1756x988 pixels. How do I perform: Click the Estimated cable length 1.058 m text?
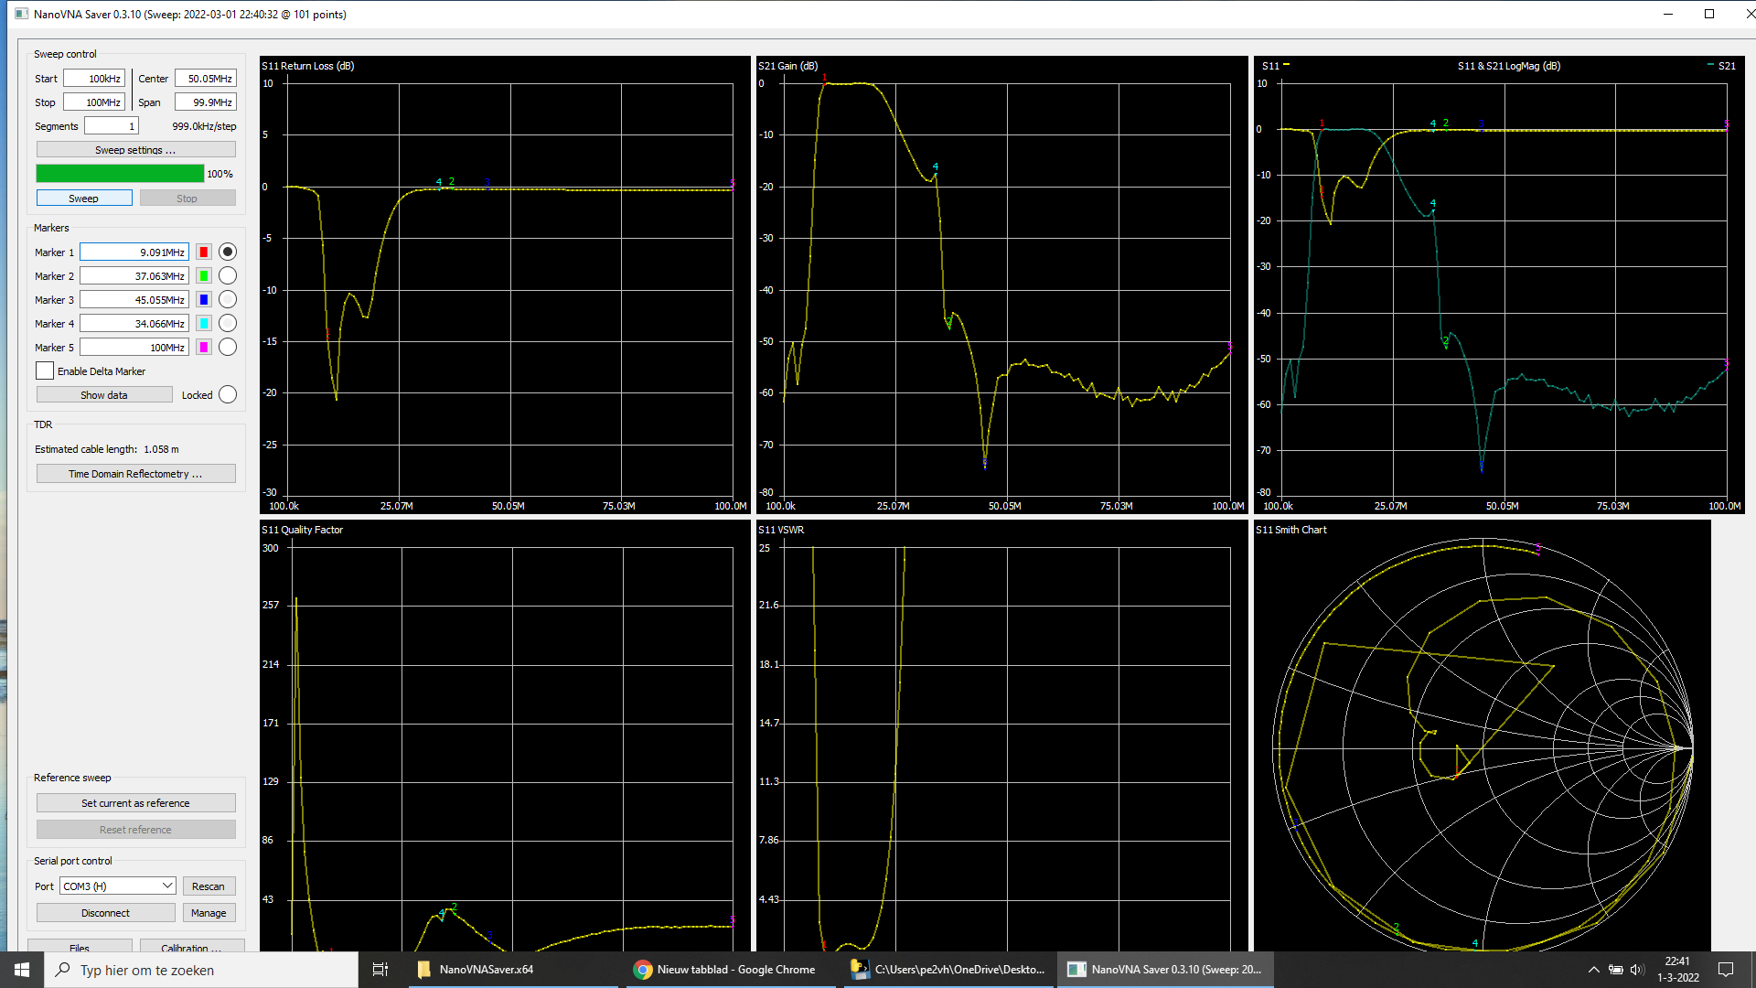click(107, 449)
